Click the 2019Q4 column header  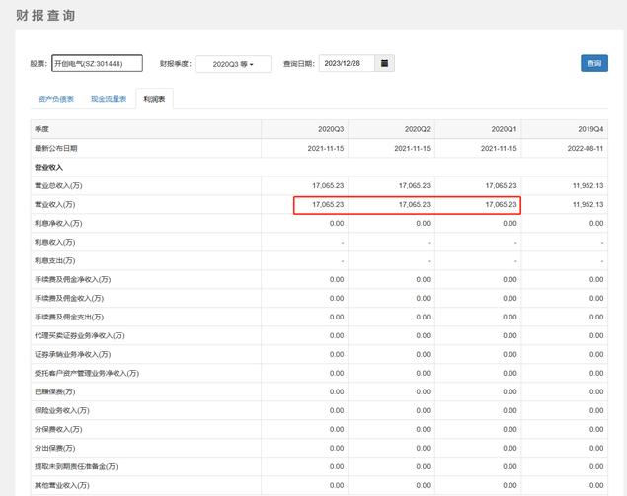589,129
